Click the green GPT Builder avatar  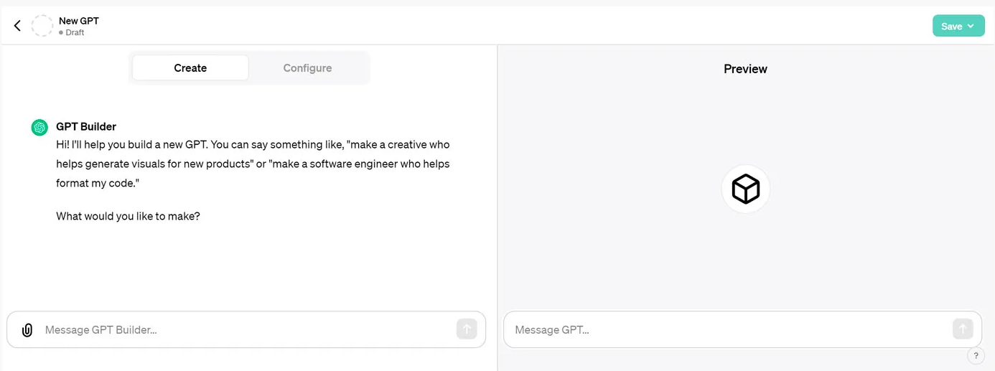point(39,127)
